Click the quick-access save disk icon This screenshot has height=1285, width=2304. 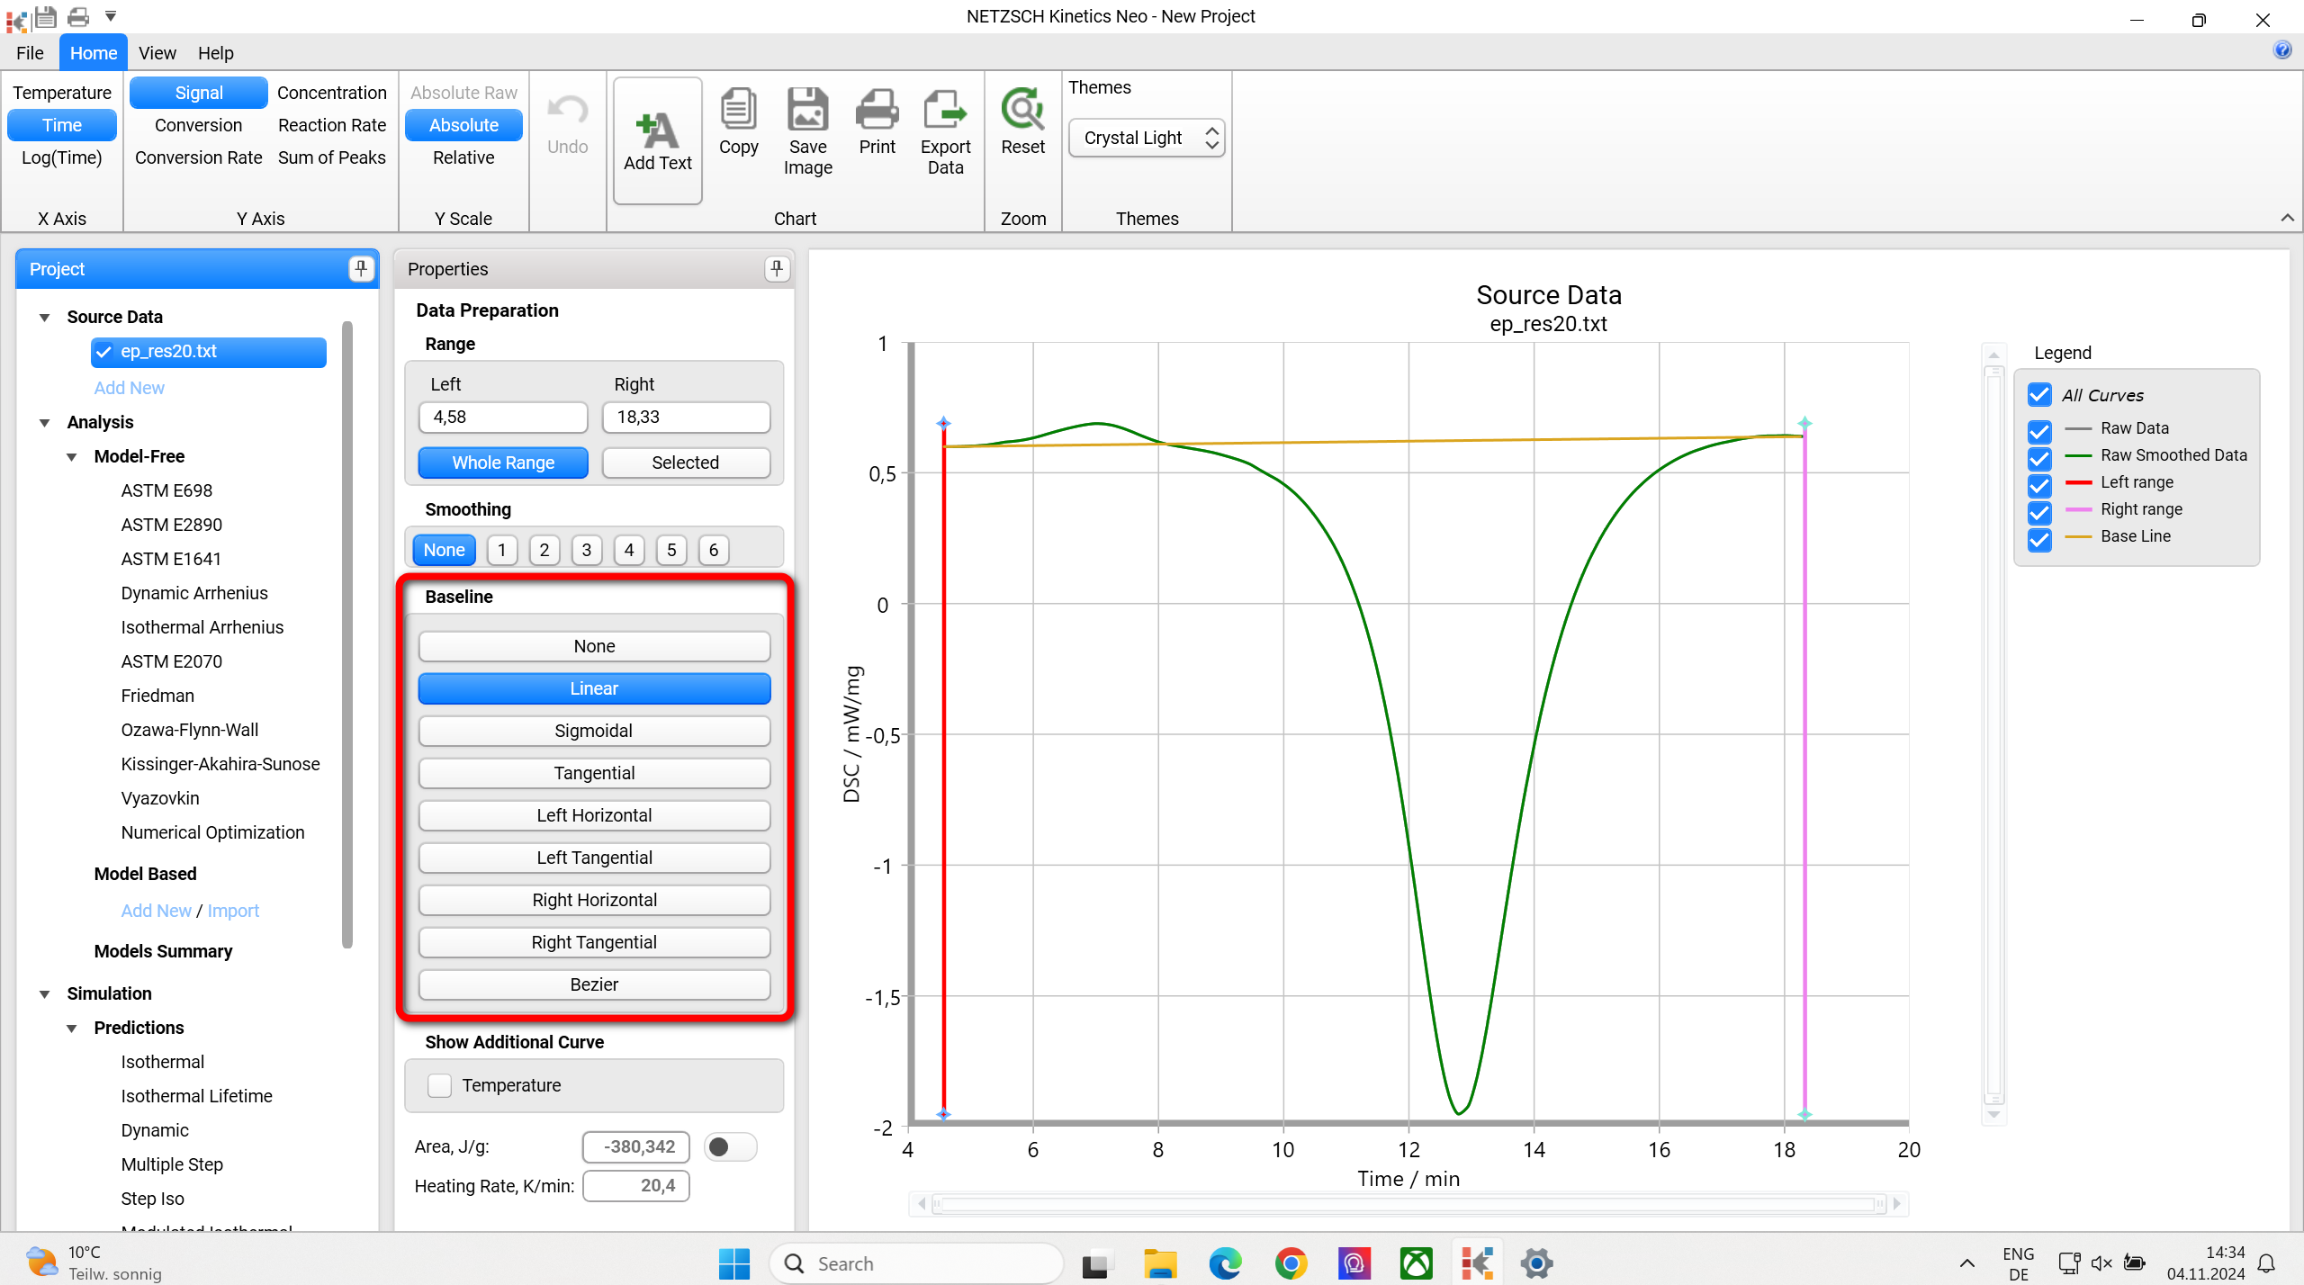point(46,16)
